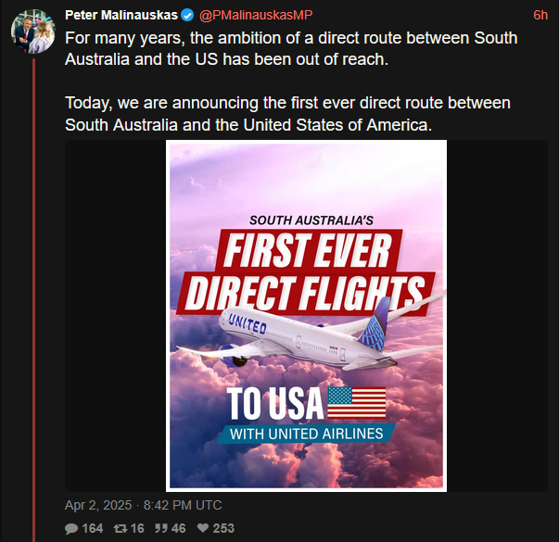Image resolution: width=559 pixels, height=542 pixels.
Task: Click the Apr 2, 2025 date link
Action: coord(98,505)
